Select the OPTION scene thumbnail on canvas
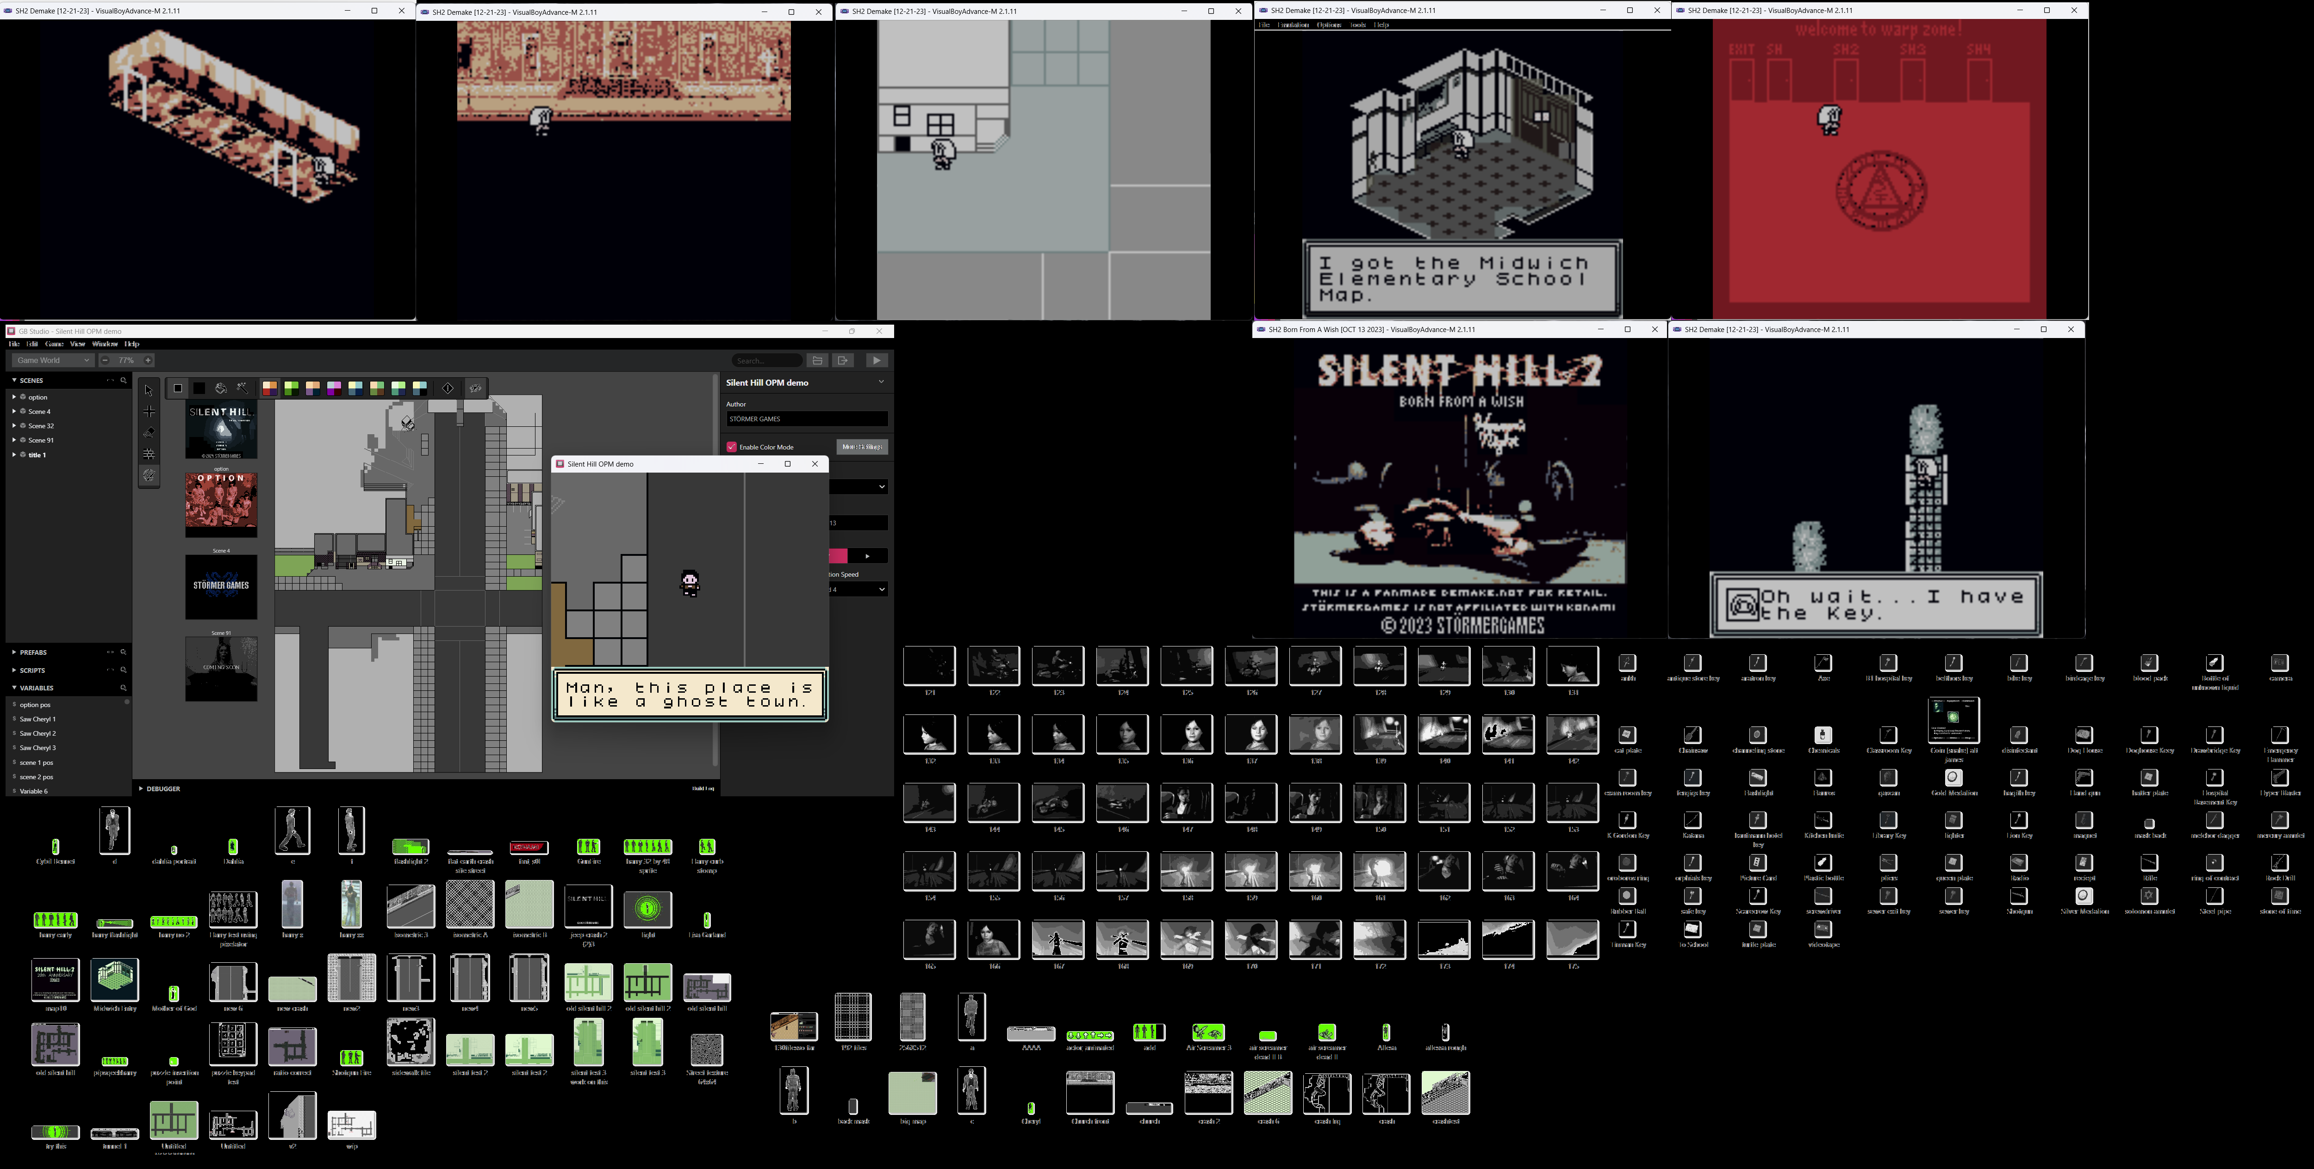Viewport: 2314px width, 1169px height. [221, 505]
